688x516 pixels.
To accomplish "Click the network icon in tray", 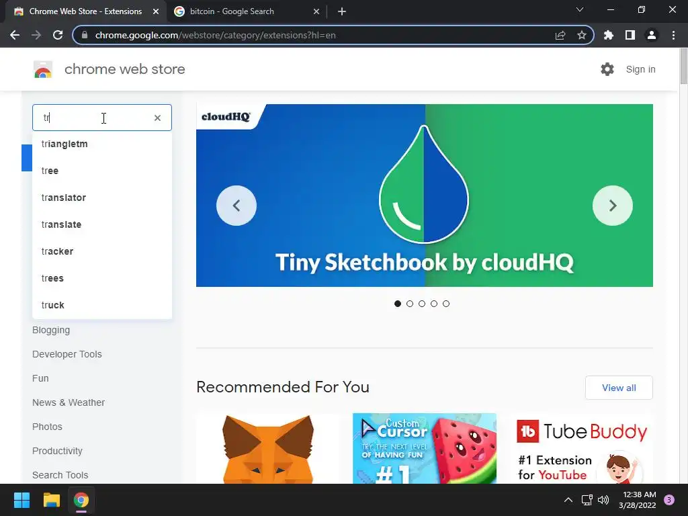I will click(x=587, y=500).
